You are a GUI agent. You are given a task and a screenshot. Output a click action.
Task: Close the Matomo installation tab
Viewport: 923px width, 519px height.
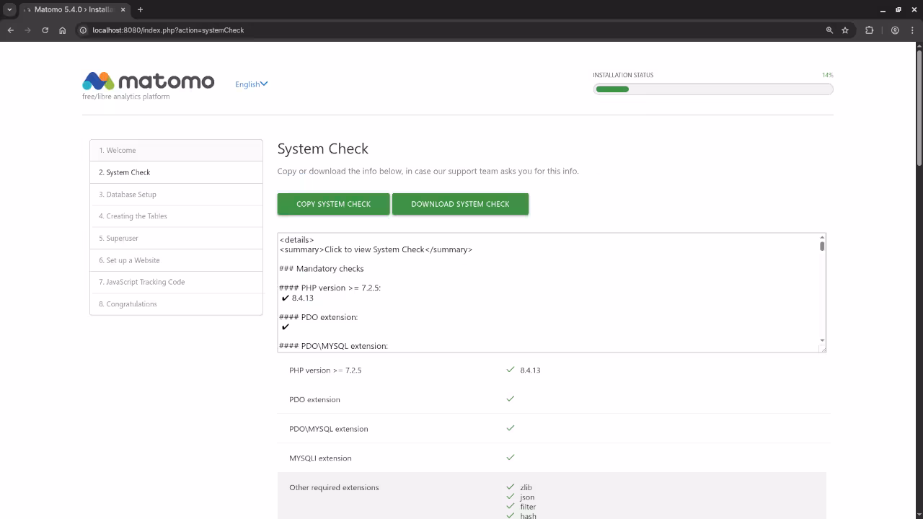click(123, 9)
